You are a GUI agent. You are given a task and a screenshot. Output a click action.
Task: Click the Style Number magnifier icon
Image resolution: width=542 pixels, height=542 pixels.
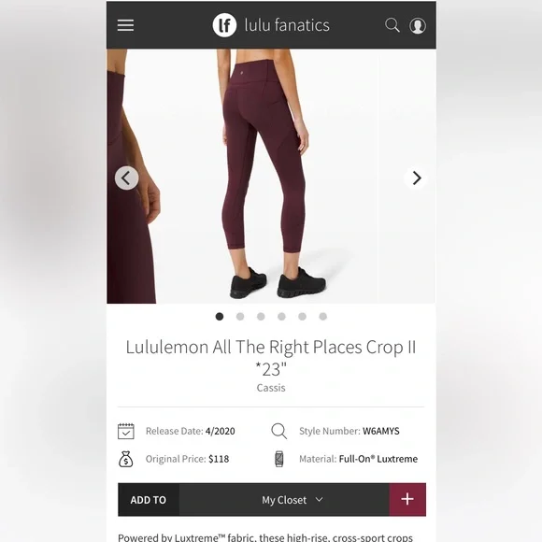click(279, 431)
